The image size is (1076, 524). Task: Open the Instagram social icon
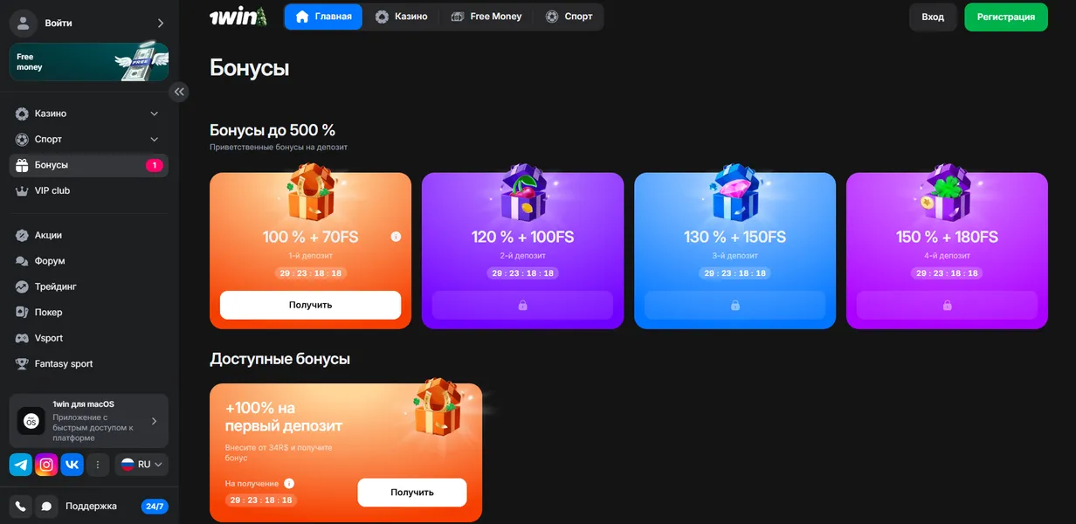(x=46, y=465)
